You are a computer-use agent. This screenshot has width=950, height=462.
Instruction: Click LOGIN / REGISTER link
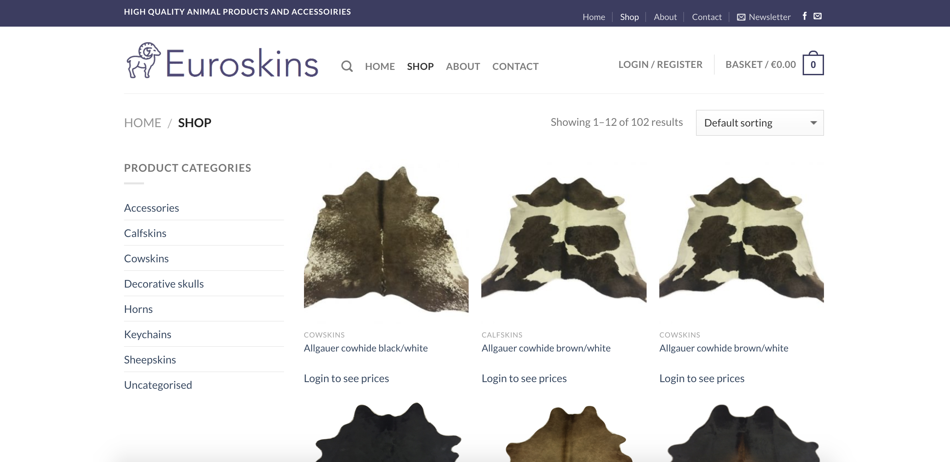[660, 65]
